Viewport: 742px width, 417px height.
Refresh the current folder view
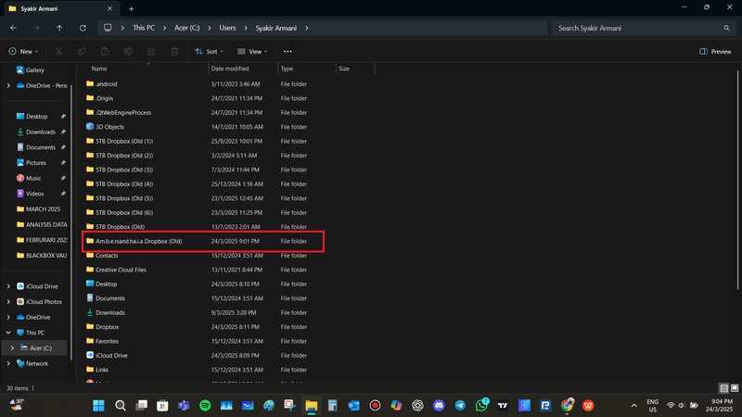[83, 28]
